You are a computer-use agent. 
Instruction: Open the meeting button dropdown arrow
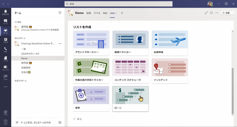233,13
